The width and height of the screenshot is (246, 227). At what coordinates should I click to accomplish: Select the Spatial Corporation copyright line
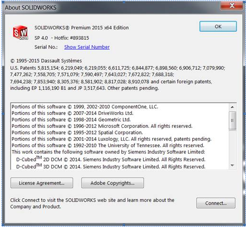pos(77,132)
